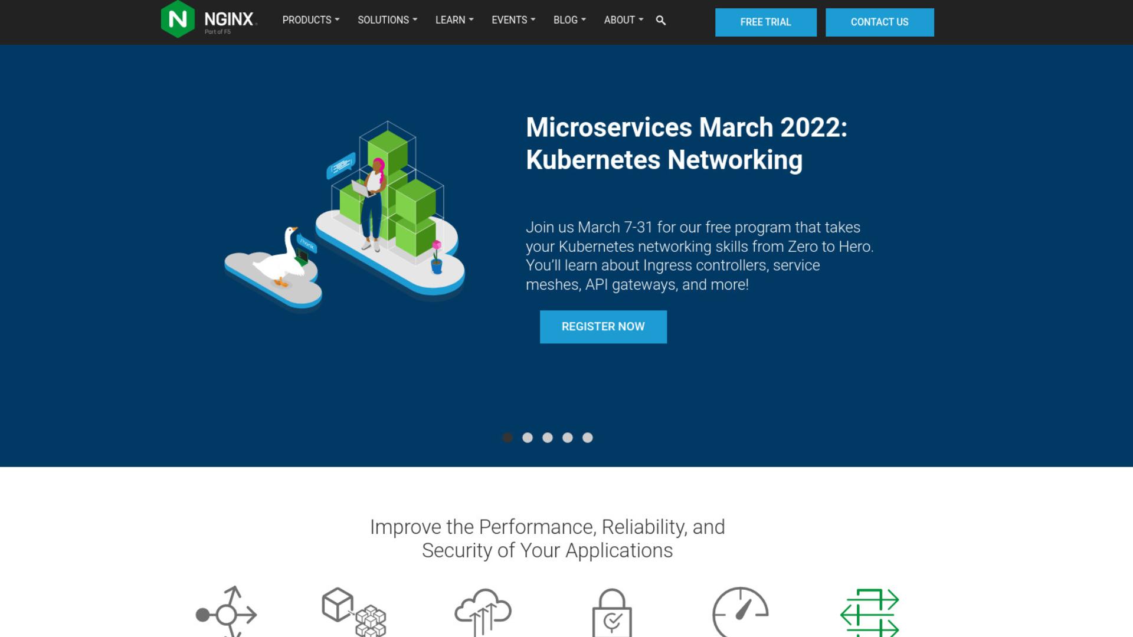
Task: Select the first carousel dot
Action: click(x=507, y=438)
